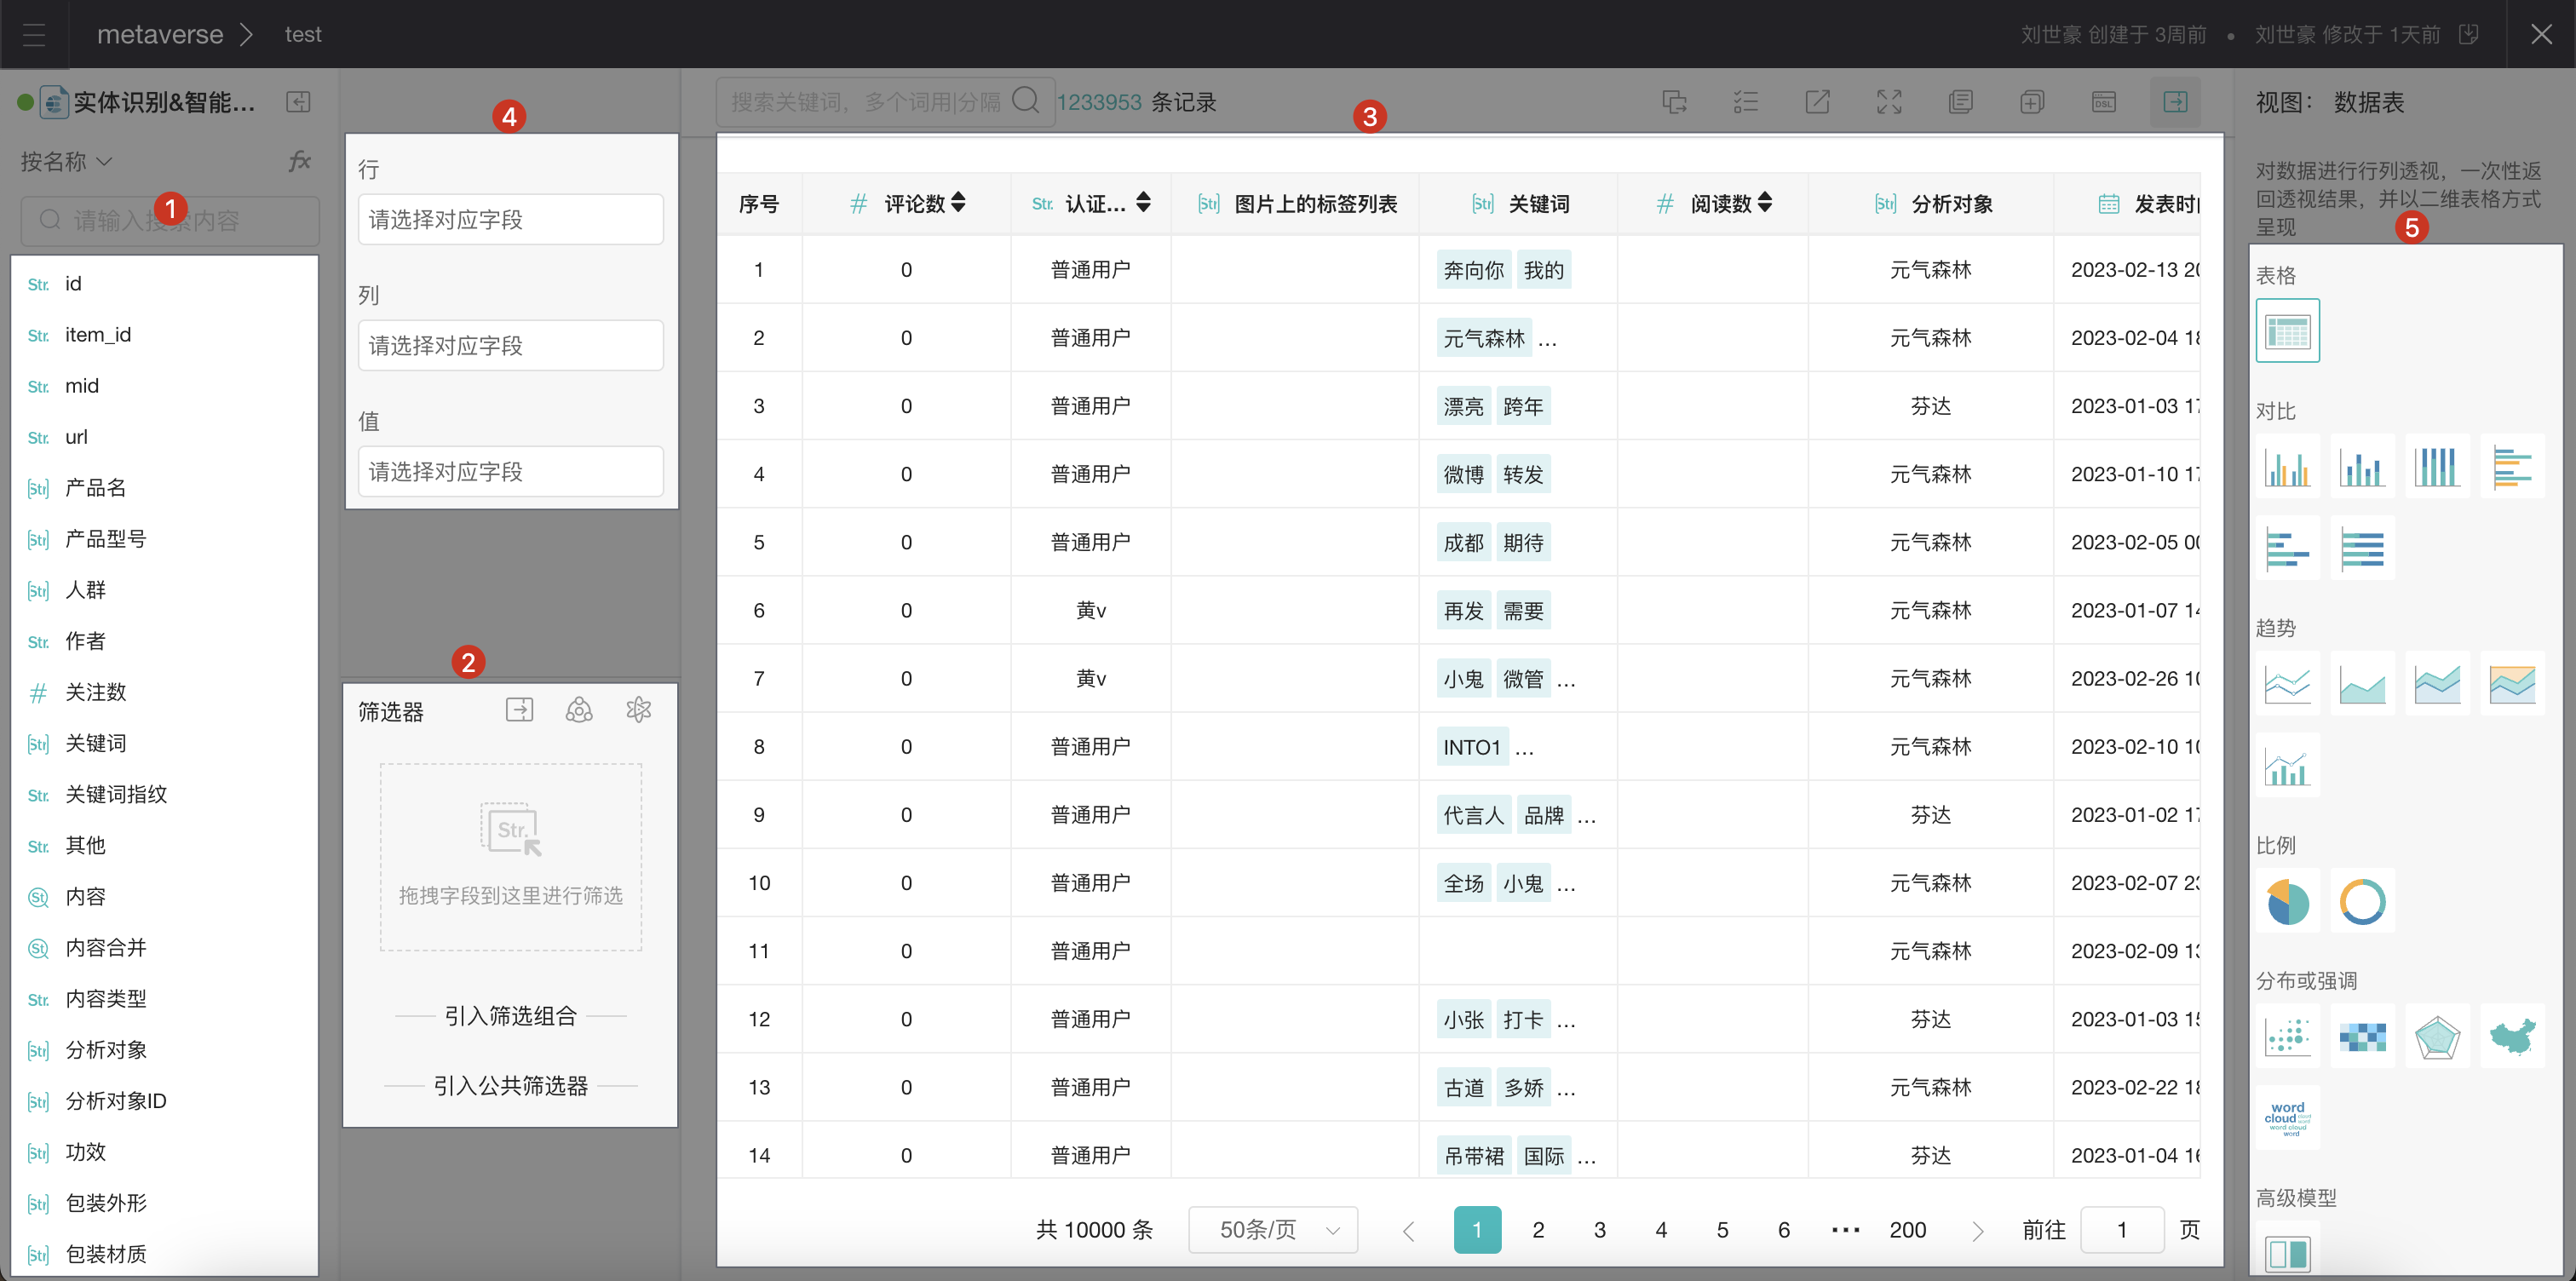2576x1281 pixels.
Task: Click the 图片上的标签列表 column header
Action: tap(1296, 204)
